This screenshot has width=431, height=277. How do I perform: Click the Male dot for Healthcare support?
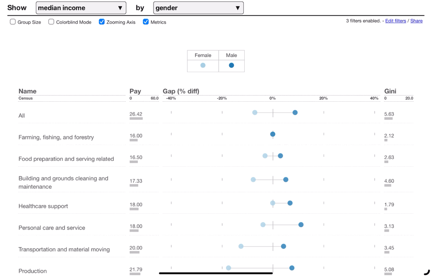coord(290,203)
